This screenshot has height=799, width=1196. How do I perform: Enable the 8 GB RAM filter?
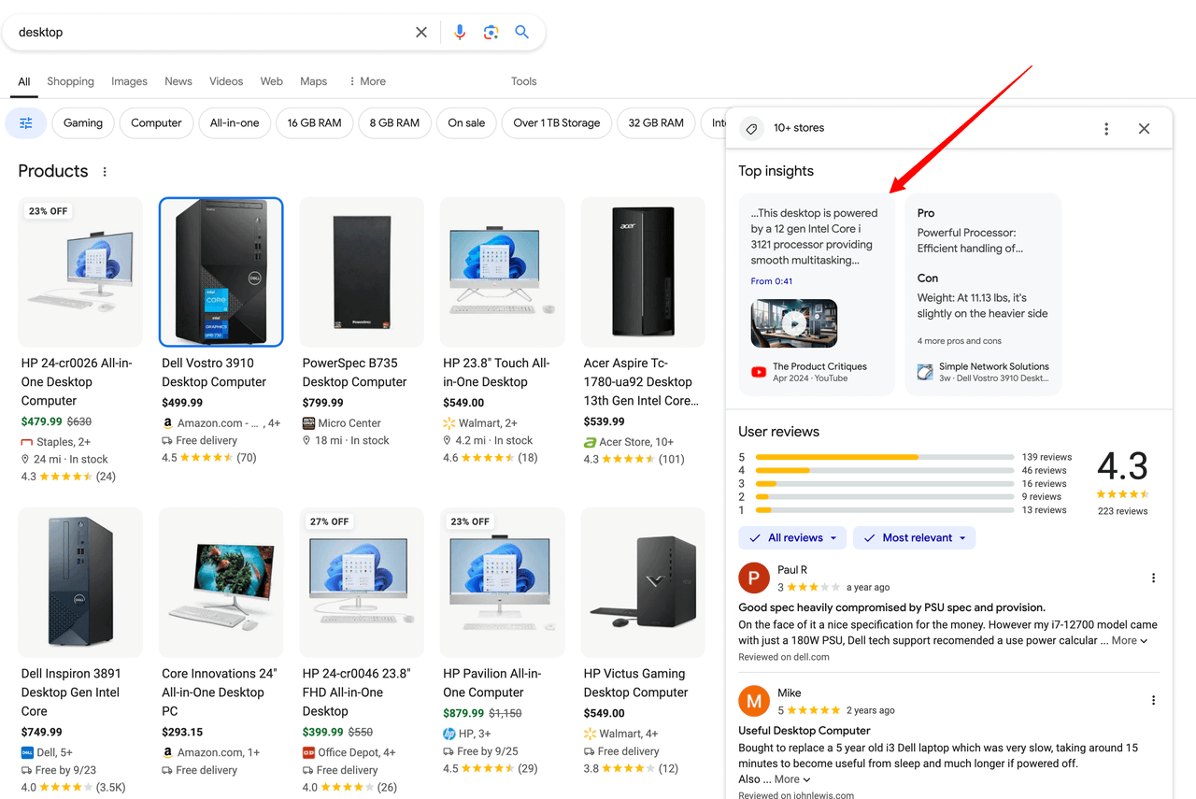coord(394,123)
